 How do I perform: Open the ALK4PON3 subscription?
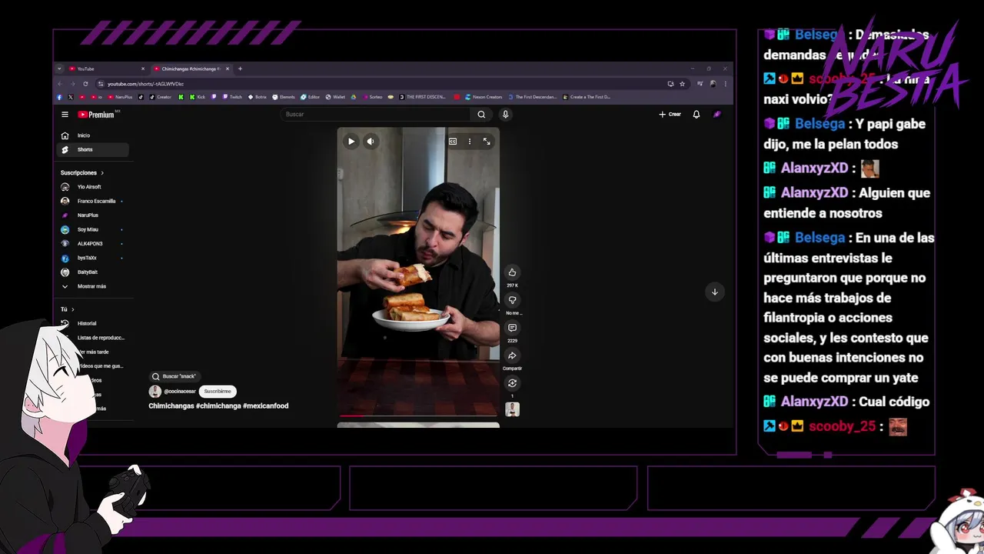tap(93, 244)
